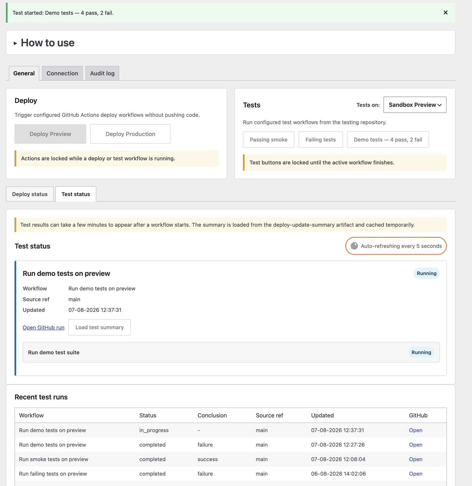Open GitHub link for smoke tests run
The height and width of the screenshot is (486, 472).
[415, 459]
